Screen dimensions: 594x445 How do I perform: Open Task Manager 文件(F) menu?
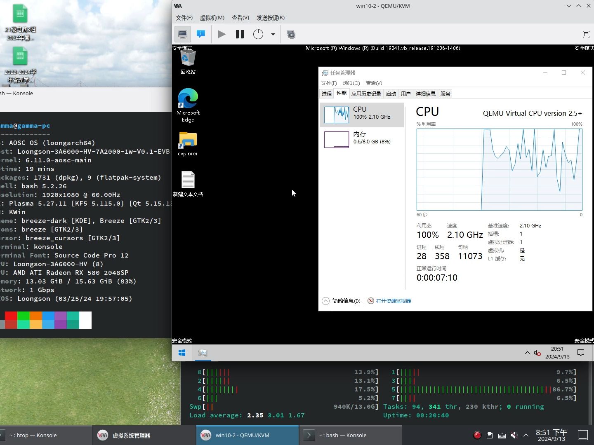click(x=329, y=83)
